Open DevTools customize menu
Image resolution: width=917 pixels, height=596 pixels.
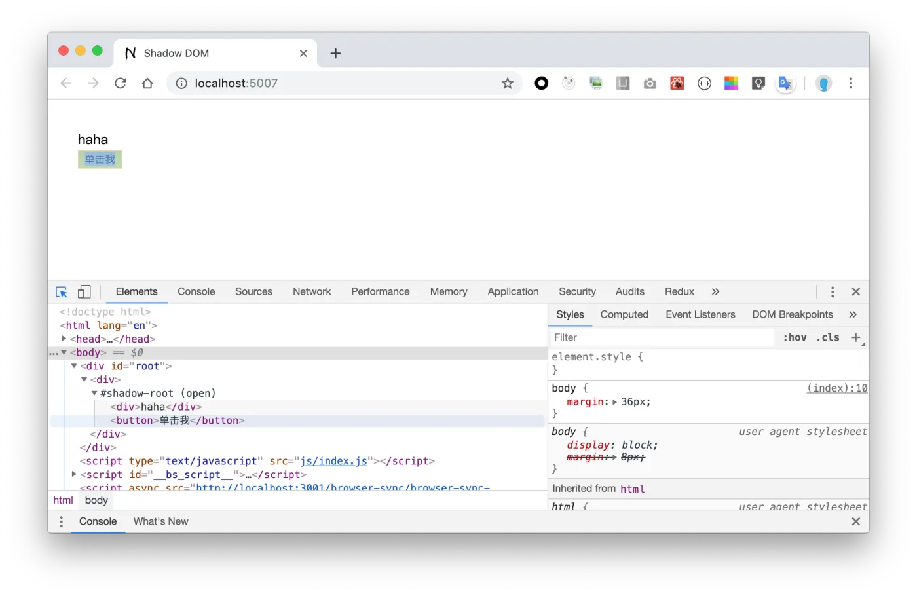tap(833, 292)
